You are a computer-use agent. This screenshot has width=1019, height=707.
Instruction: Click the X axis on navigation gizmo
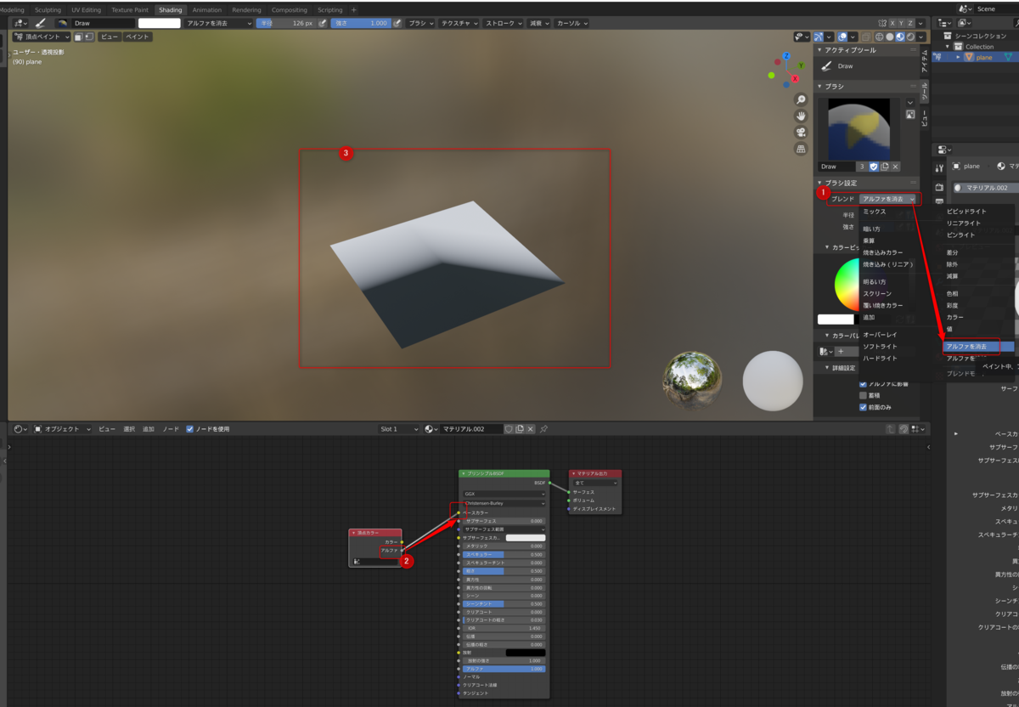(796, 78)
